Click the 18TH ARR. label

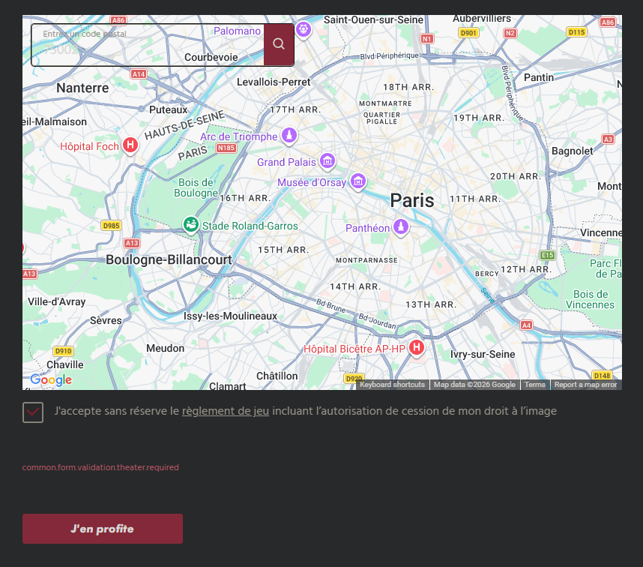click(x=408, y=88)
